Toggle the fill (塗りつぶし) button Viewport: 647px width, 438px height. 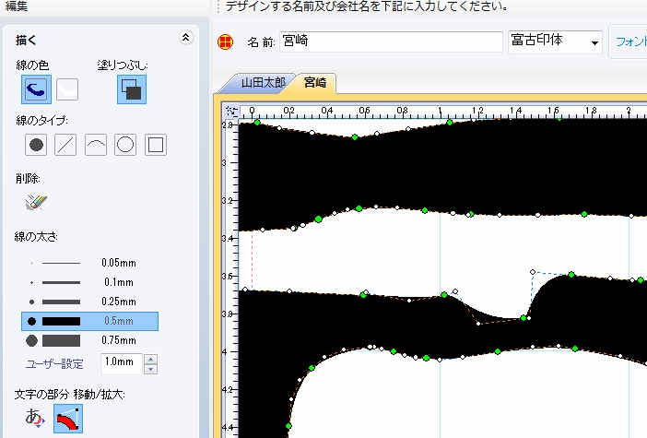click(130, 89)
